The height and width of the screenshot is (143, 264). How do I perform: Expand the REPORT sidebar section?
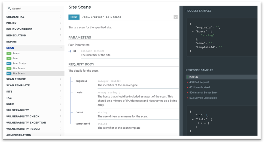[x=61, y=42]
